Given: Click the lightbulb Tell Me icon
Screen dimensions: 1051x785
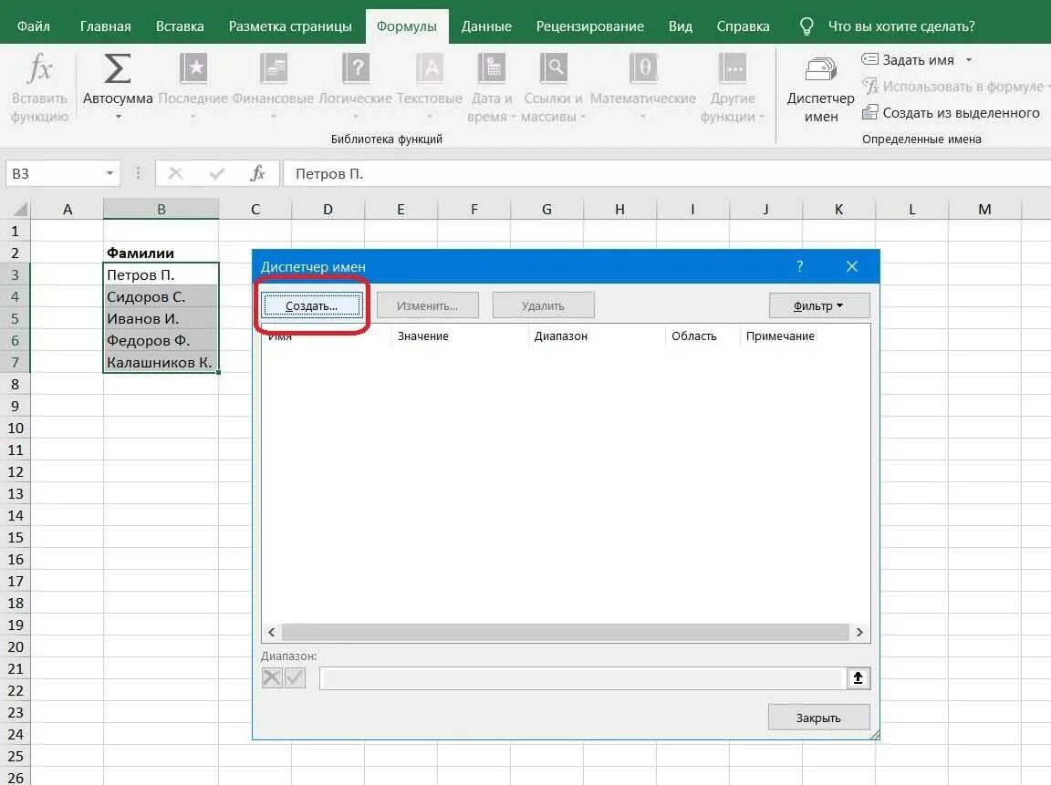Looking at the screenshot, I should coord(806,26).
